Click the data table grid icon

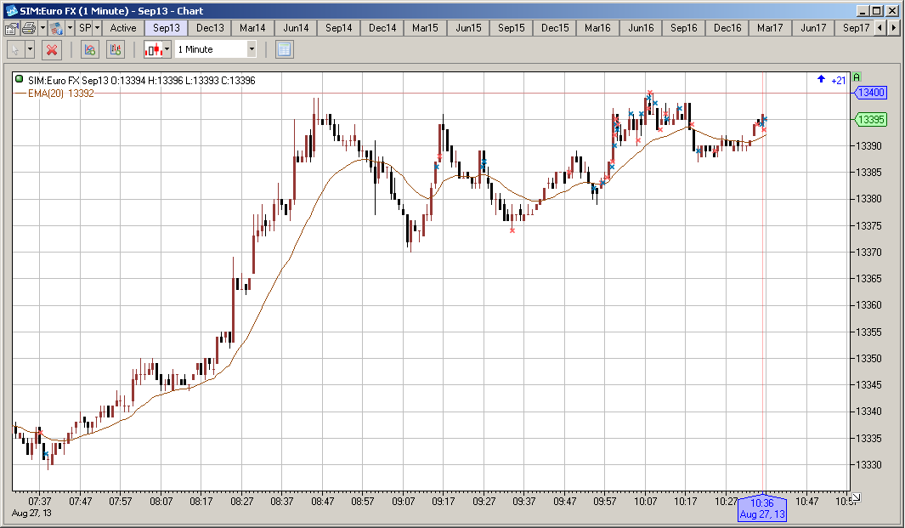point(284,49)
